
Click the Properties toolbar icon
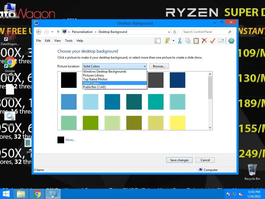click(221, 41)
